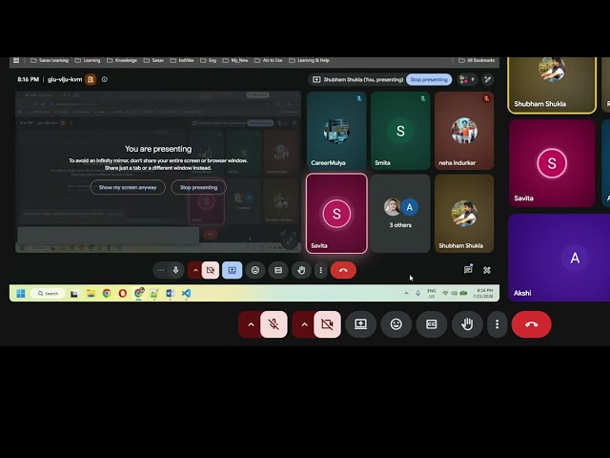Expand video settings chevron beside the camera
The image size is (610, 458).
click(x=304, y=324)
